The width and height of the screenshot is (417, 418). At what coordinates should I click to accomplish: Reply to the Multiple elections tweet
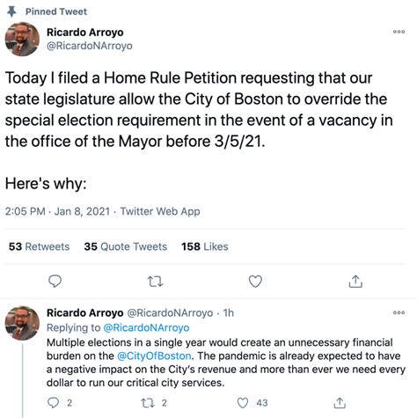[53, 403]
